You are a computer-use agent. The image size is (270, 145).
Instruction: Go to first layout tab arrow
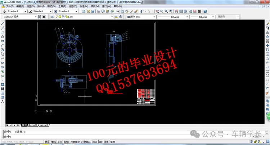click(7, 125)
